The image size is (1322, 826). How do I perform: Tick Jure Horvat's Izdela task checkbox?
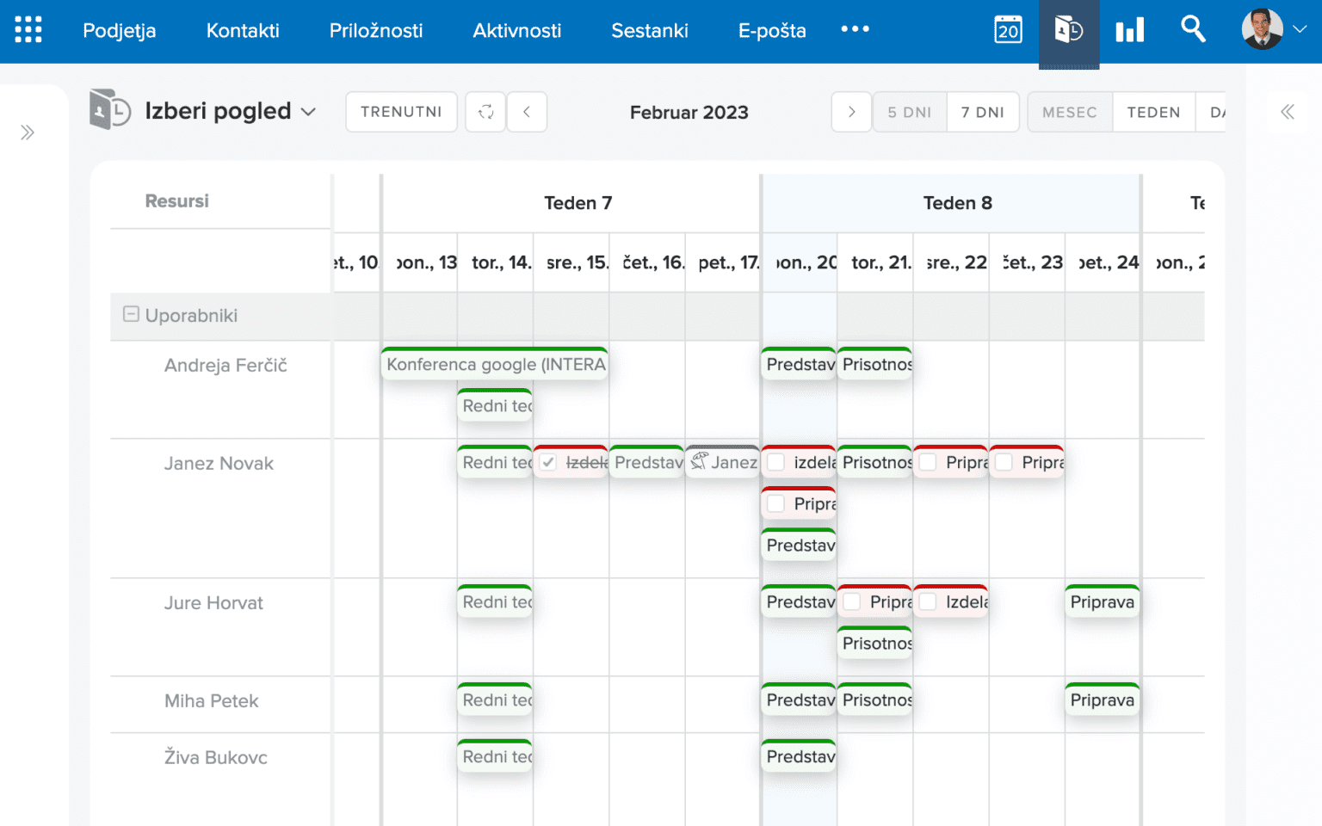click(x=928, y=602)
